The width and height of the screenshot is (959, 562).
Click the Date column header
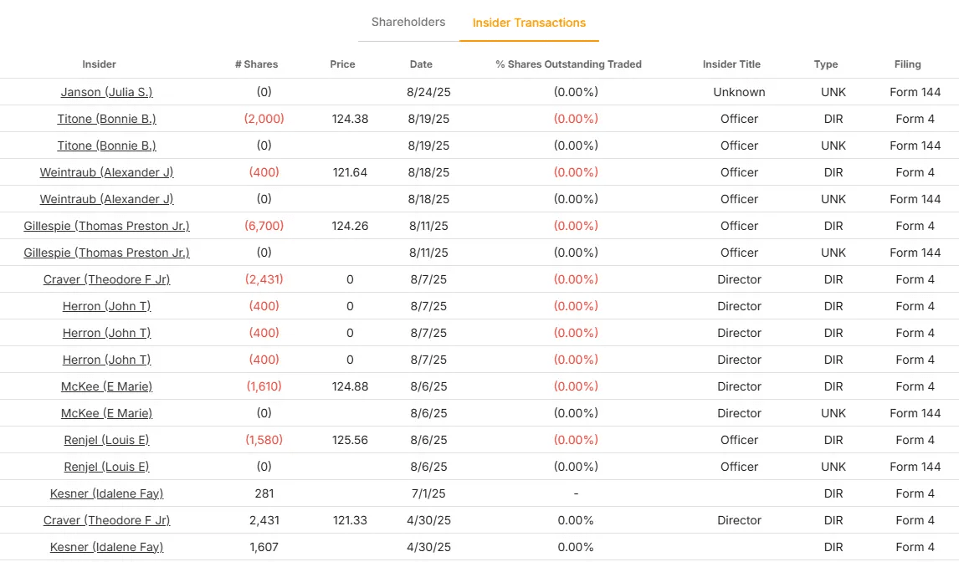(x=421, y=64)
